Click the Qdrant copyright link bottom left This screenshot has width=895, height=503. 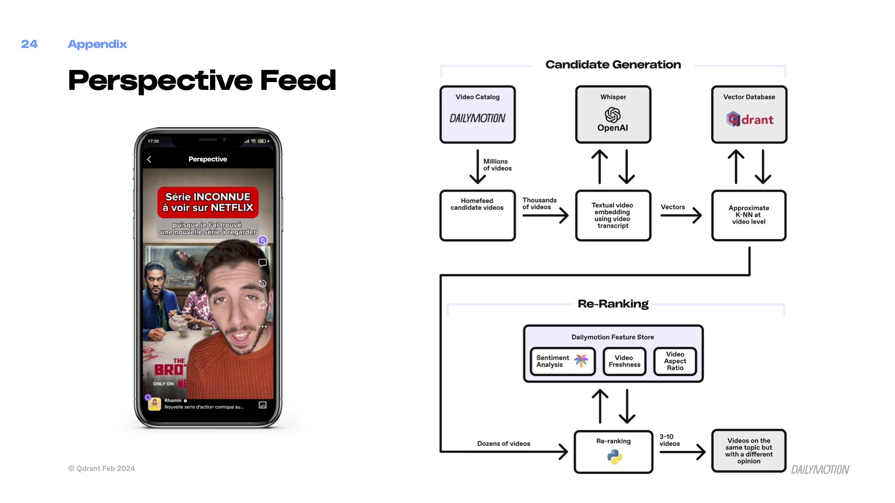102,468
